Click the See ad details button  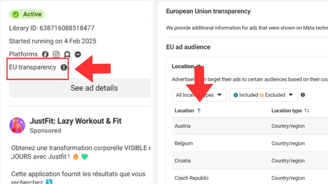coord(80,88)
